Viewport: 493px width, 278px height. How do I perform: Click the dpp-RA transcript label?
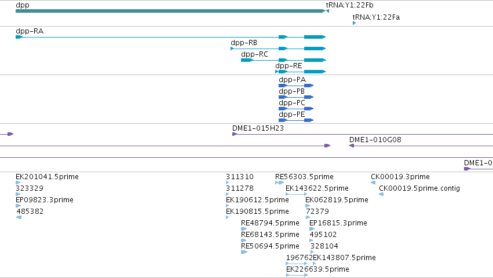coord(30,31)
